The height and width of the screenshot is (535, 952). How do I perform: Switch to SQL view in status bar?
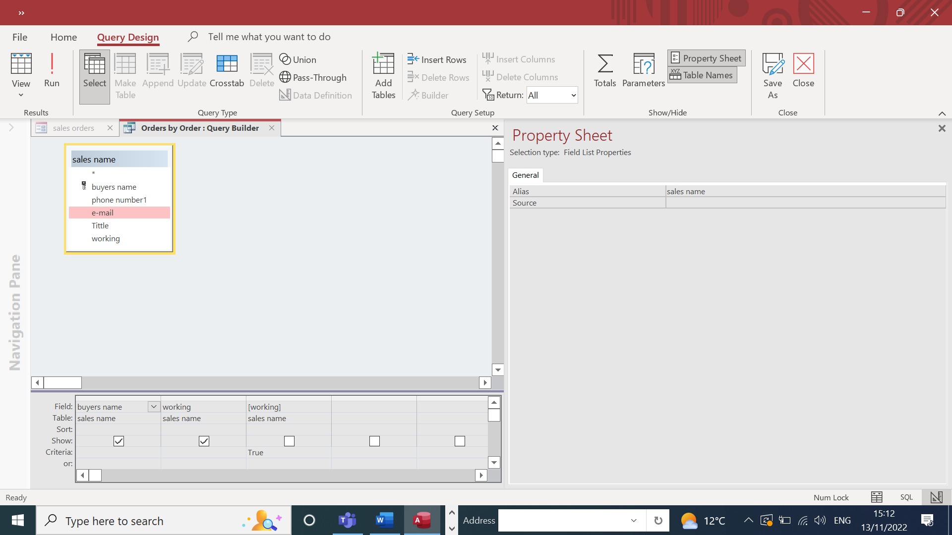coord(906,497)
